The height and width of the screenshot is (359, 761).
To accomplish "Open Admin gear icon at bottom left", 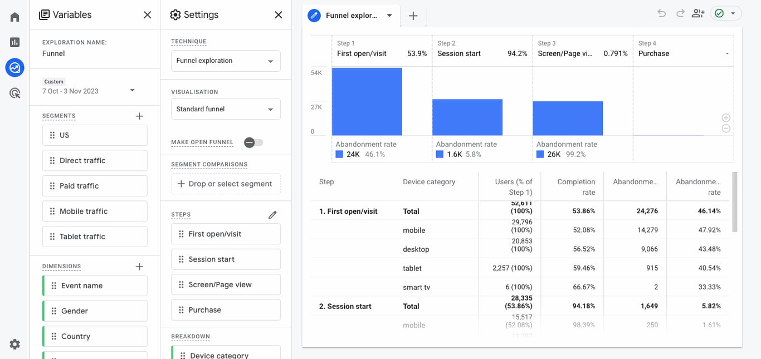I will [x=14, y=345].
